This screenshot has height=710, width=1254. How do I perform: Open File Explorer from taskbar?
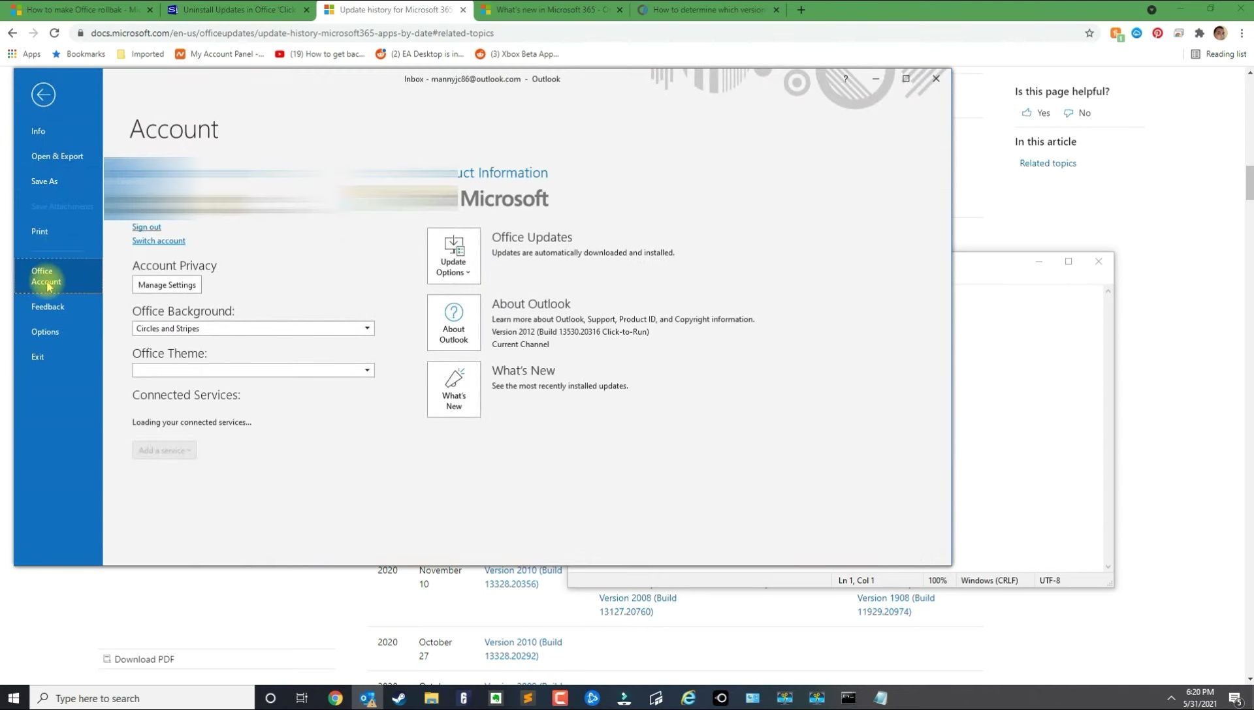[431, 698]
